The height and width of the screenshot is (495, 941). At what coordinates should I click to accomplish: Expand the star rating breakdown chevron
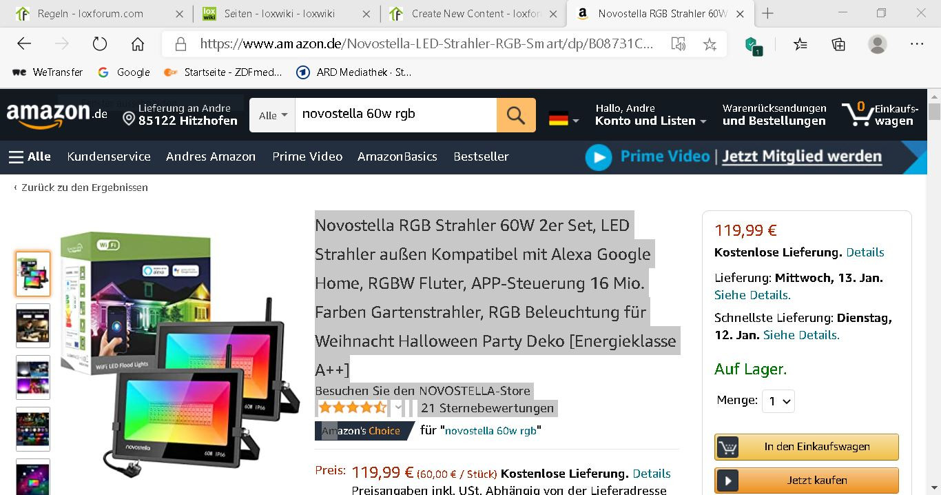pyautogui.click(x=397, y=407)
